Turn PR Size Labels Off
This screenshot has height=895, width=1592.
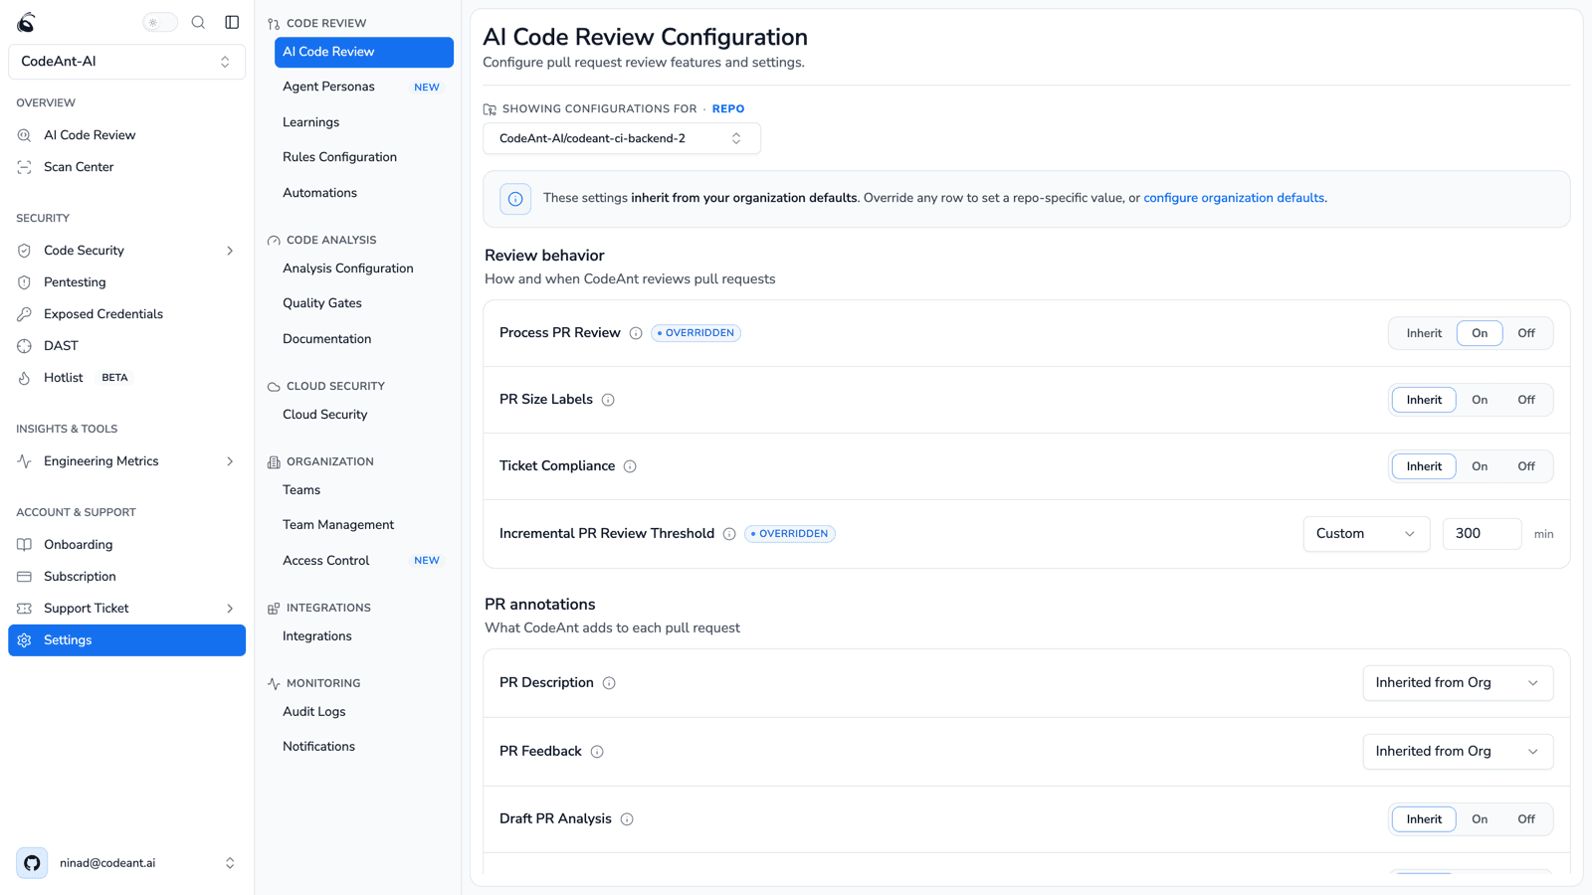click(1526, 400)
